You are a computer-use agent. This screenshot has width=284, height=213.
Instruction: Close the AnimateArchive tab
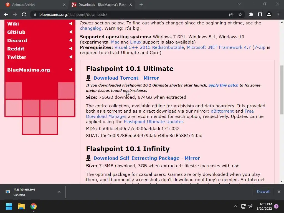tap(64, 5)
